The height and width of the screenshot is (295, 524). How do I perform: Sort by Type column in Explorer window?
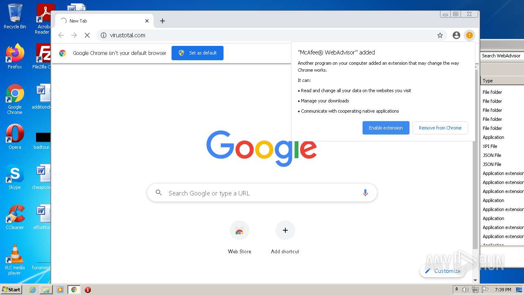click(x=502, y=81)
